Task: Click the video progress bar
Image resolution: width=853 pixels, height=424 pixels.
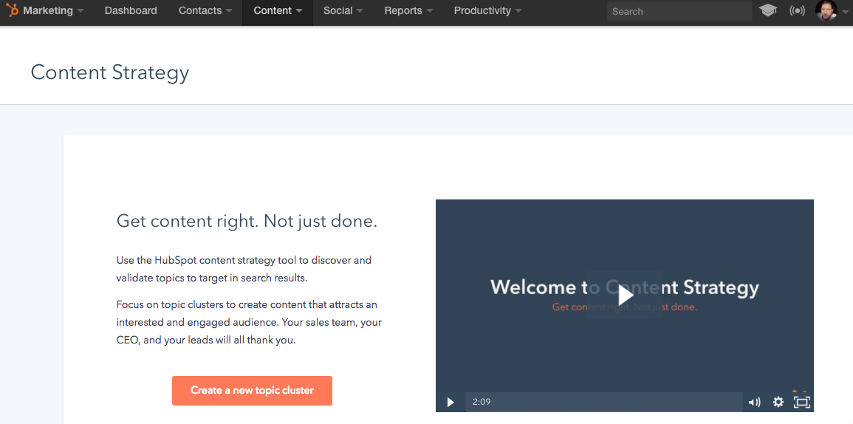Action: [x=606, y=402]
